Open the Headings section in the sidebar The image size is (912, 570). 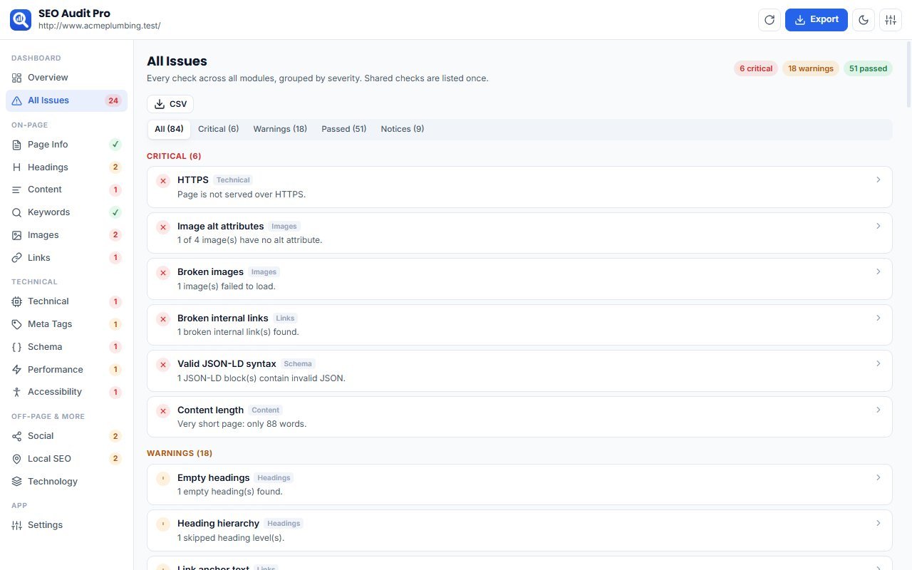click(66, 167)
